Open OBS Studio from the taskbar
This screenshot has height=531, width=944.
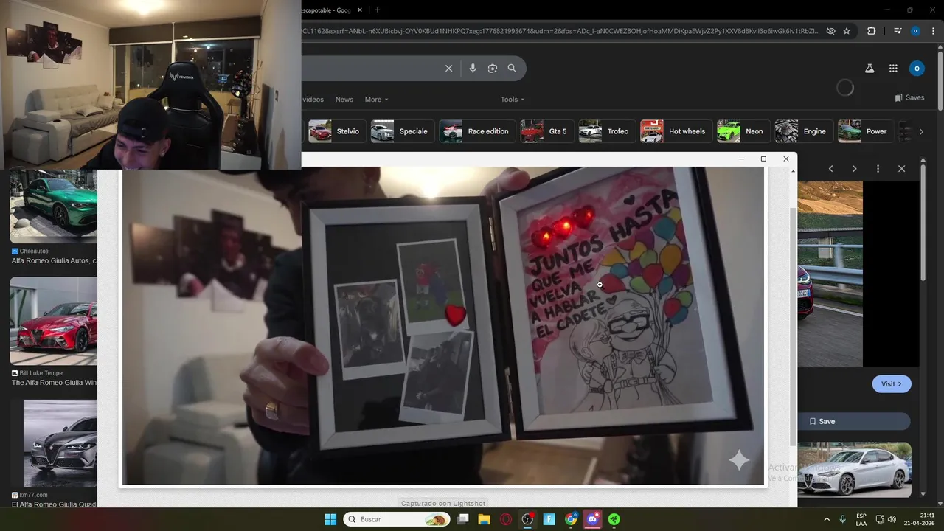click(x=527, y=519)
